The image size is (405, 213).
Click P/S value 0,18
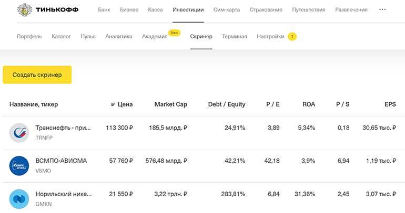[x=343, y=128]
